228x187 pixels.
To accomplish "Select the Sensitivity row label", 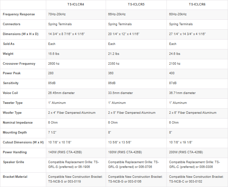I will tap(11, 83).
